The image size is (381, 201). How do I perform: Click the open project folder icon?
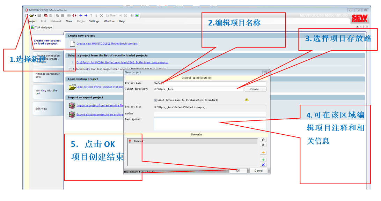(x=31, y=15)
